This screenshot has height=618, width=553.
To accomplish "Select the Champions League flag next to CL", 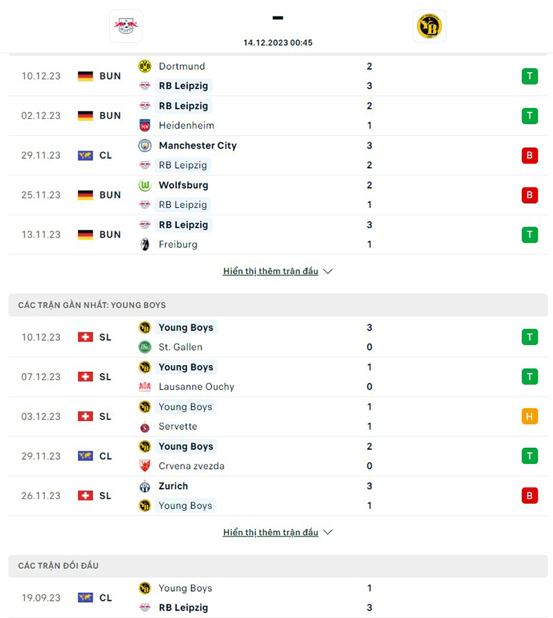I will [x=84, y=156].
